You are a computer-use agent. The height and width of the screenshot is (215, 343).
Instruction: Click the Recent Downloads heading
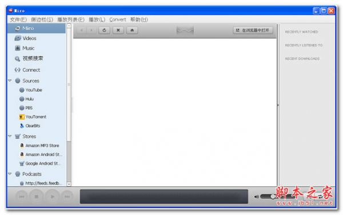(302, 59)
